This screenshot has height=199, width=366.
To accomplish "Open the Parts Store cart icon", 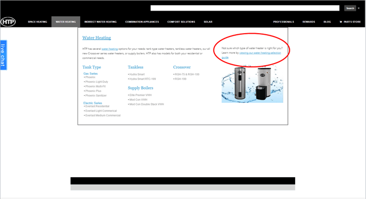I will point(340,22).
